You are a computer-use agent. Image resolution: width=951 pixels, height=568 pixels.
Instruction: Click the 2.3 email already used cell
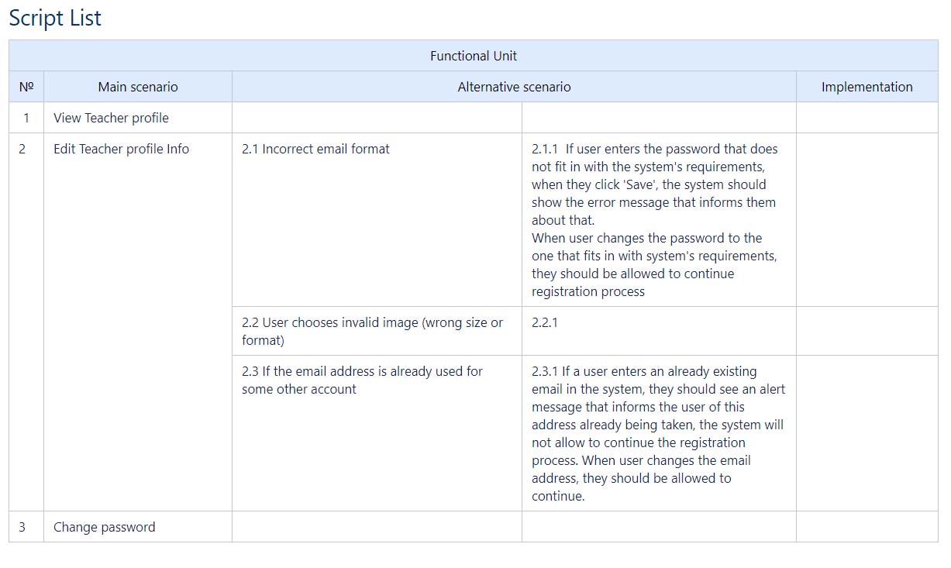(x=362, y=380)
